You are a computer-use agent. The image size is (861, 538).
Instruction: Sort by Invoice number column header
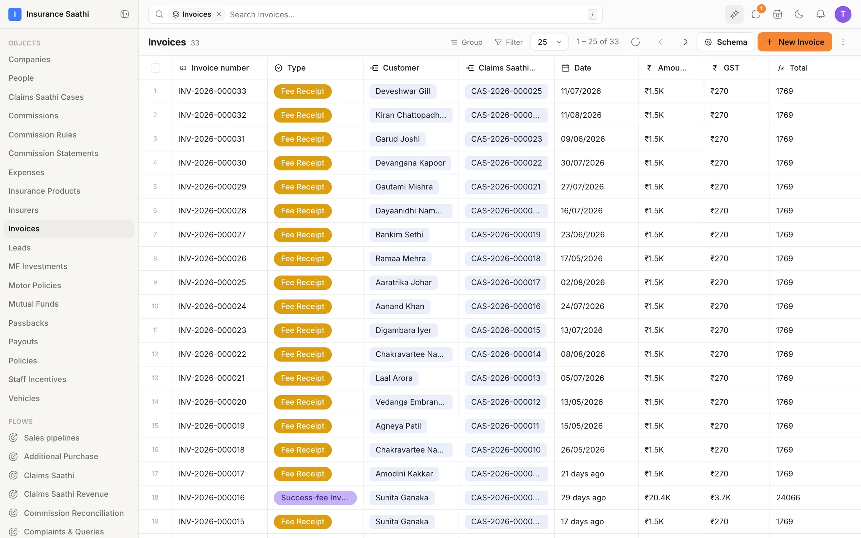point(220,68)
